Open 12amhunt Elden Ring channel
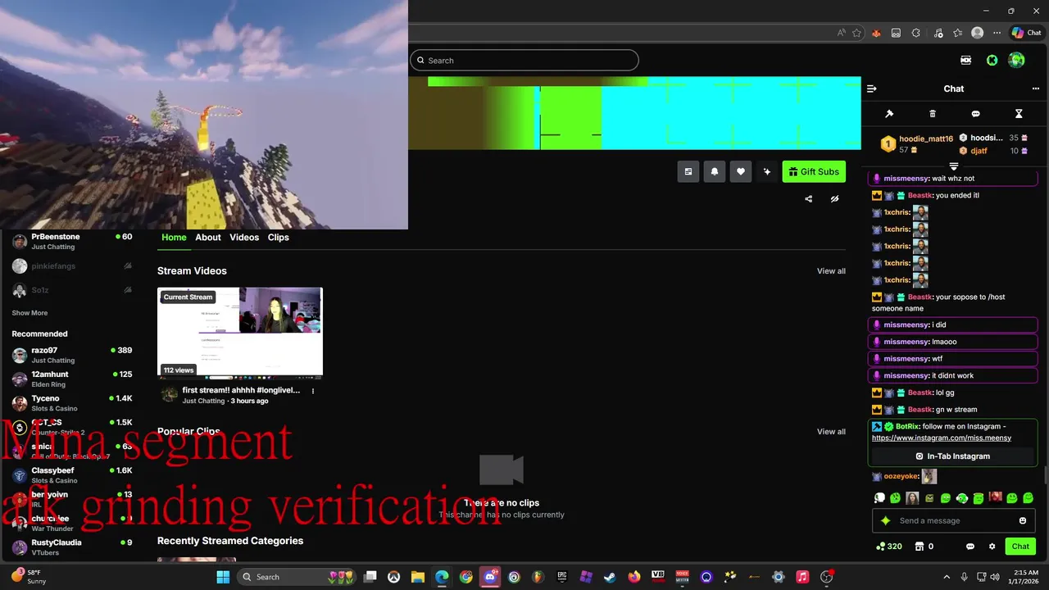Image resolution: width=1049 pixels, height=590 pixels. coord(72,379)
